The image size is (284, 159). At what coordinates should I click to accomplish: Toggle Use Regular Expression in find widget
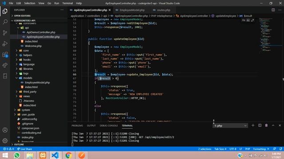[x=252, y=20]
